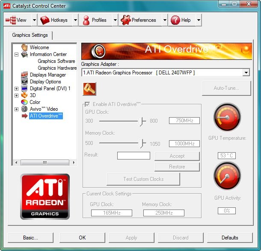Screen dimensions: 261x251
Task: Toggle Enable ATI Overdrive checkbox
Action: coord(87,104)
